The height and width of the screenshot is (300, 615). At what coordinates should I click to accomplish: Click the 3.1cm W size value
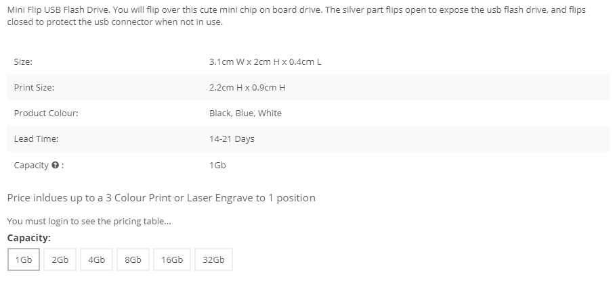click(x=265, y=61)
